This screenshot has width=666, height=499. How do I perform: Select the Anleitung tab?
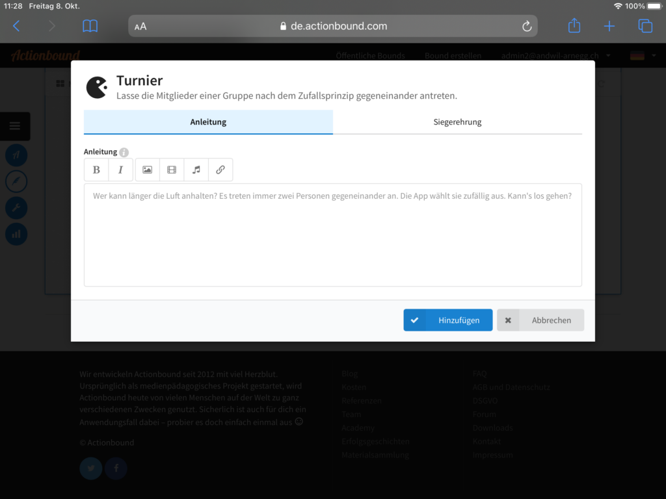208,122
